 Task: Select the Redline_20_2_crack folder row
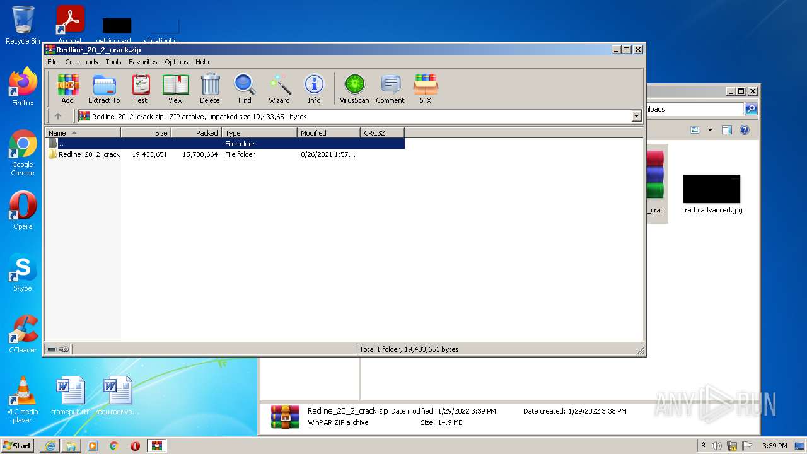(x=225, y=154)
